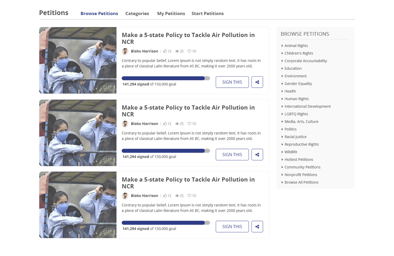Click heart icon on third petition
This screenshot has height=256, width=394.
[x=189, y=196]
